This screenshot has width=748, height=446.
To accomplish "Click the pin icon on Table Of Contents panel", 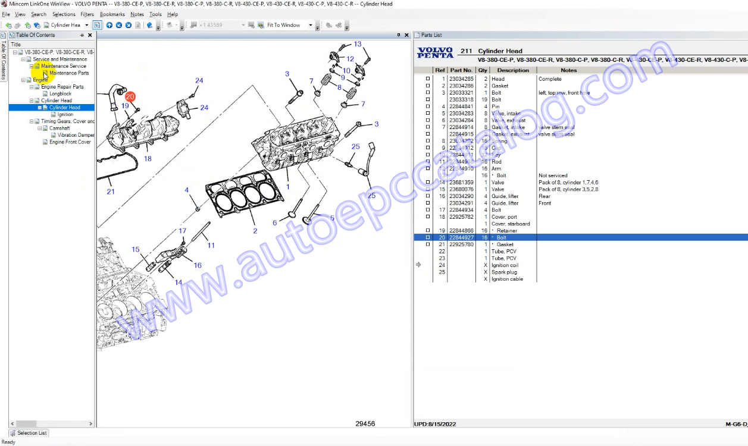I will click(82, 35).
